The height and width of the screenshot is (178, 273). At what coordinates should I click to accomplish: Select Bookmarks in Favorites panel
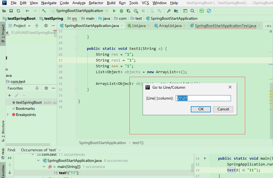[25, 109]
